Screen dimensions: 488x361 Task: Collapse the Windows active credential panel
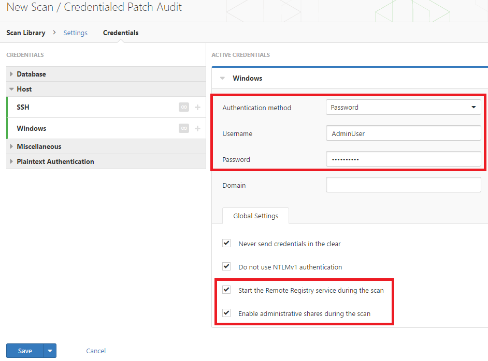point(222,78)
